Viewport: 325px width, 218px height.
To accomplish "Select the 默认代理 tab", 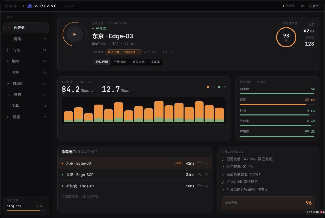I will point(102,62).
